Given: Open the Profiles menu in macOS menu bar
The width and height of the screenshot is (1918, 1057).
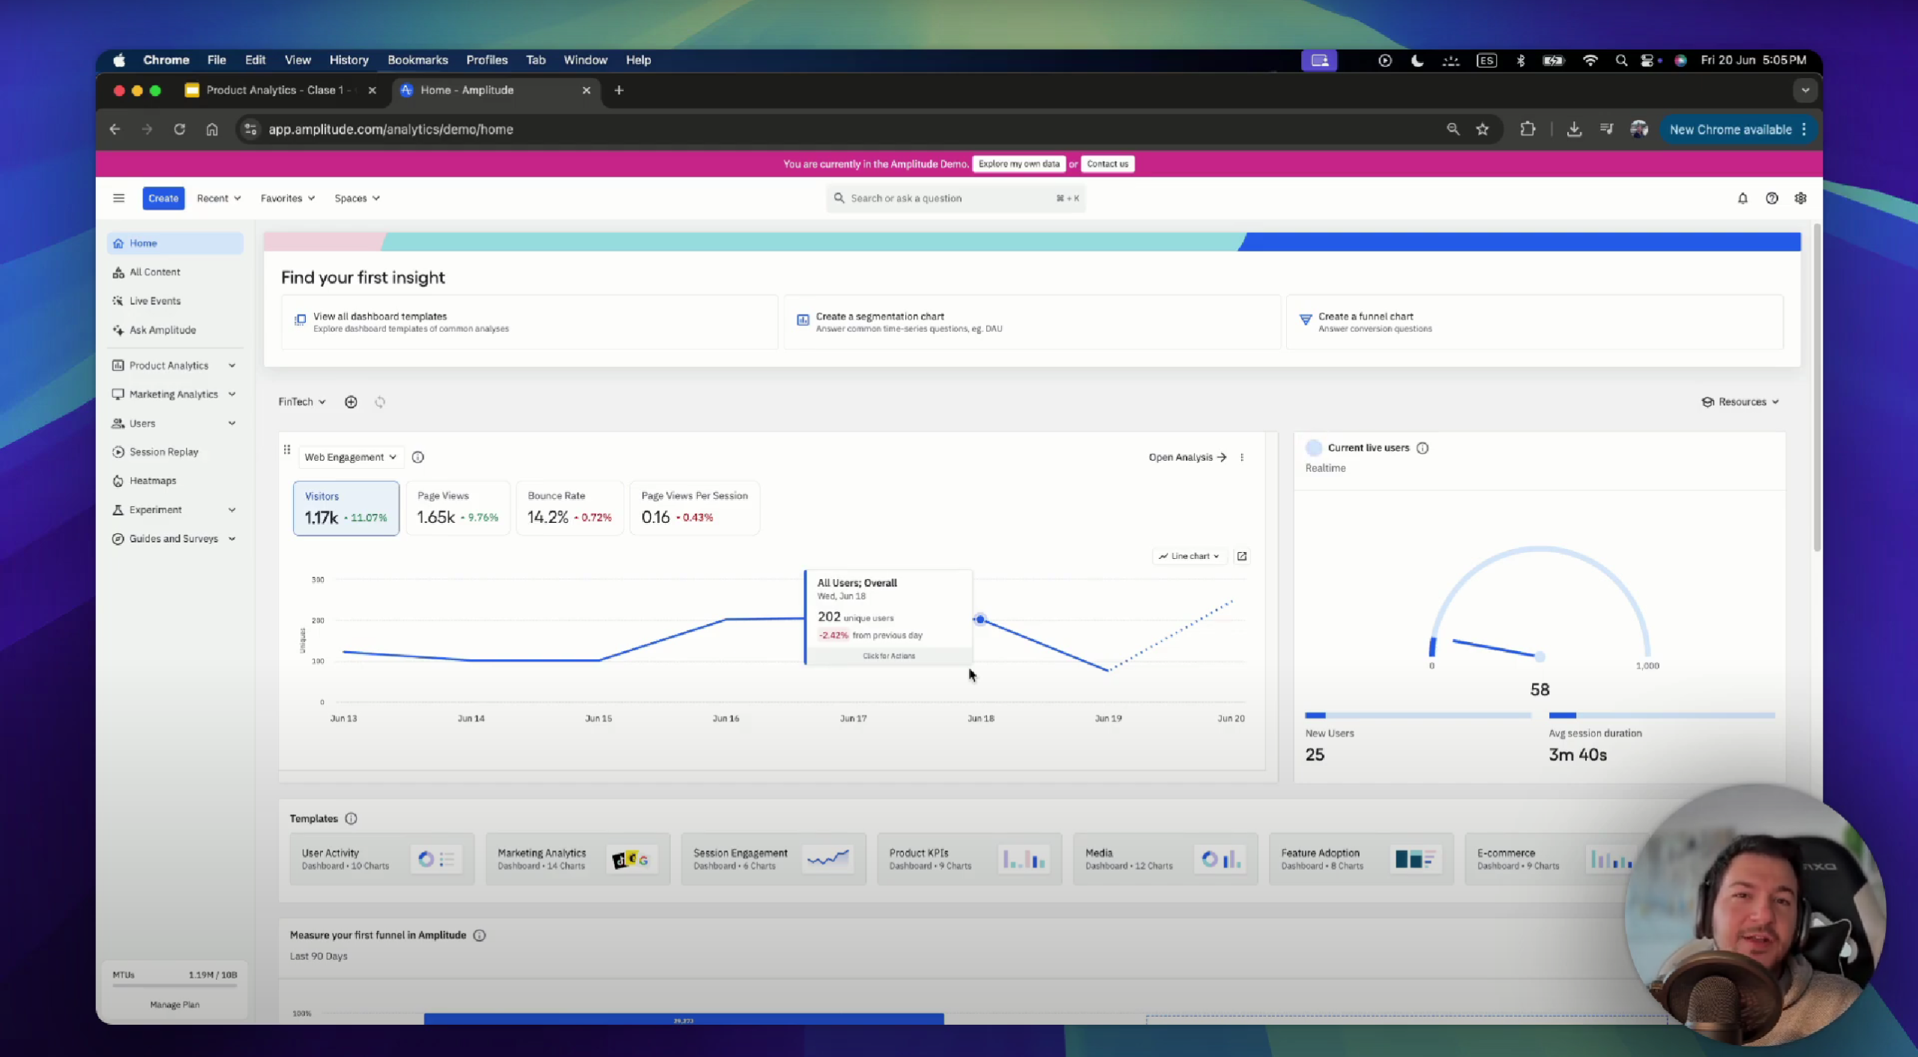Looking at the screenshot, I should [486, 60].
